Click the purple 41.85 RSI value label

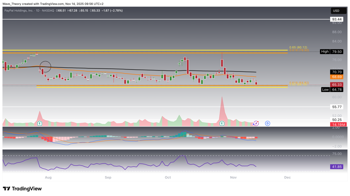point(336,167)
